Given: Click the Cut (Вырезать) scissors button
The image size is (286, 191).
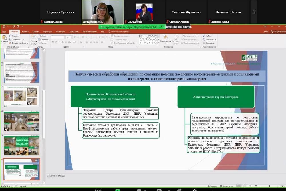Looking at the screenshot, I should [14, 36].
